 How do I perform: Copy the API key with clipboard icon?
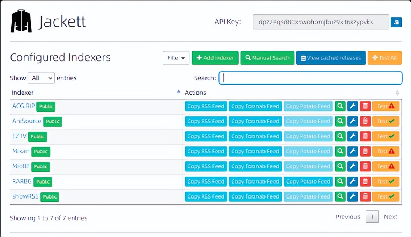click(x=396, y=22)
